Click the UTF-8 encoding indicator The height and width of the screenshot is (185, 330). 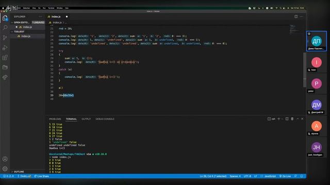coord(247,176)
